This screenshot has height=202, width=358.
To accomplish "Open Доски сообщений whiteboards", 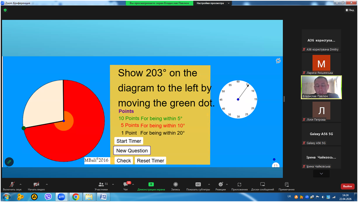I will pos(262,186).
